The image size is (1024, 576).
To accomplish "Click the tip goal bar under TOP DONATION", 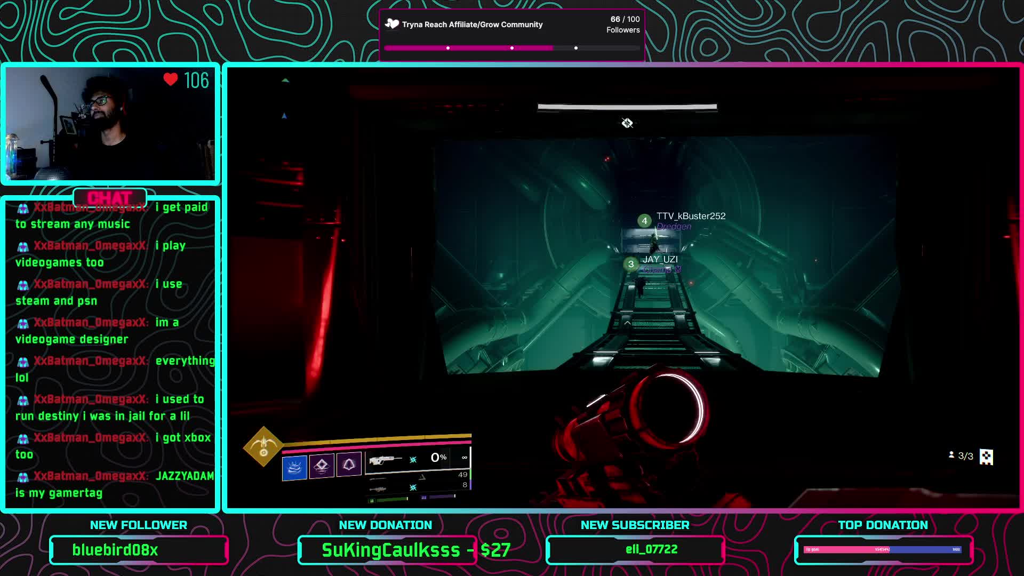I will (883, 549).
